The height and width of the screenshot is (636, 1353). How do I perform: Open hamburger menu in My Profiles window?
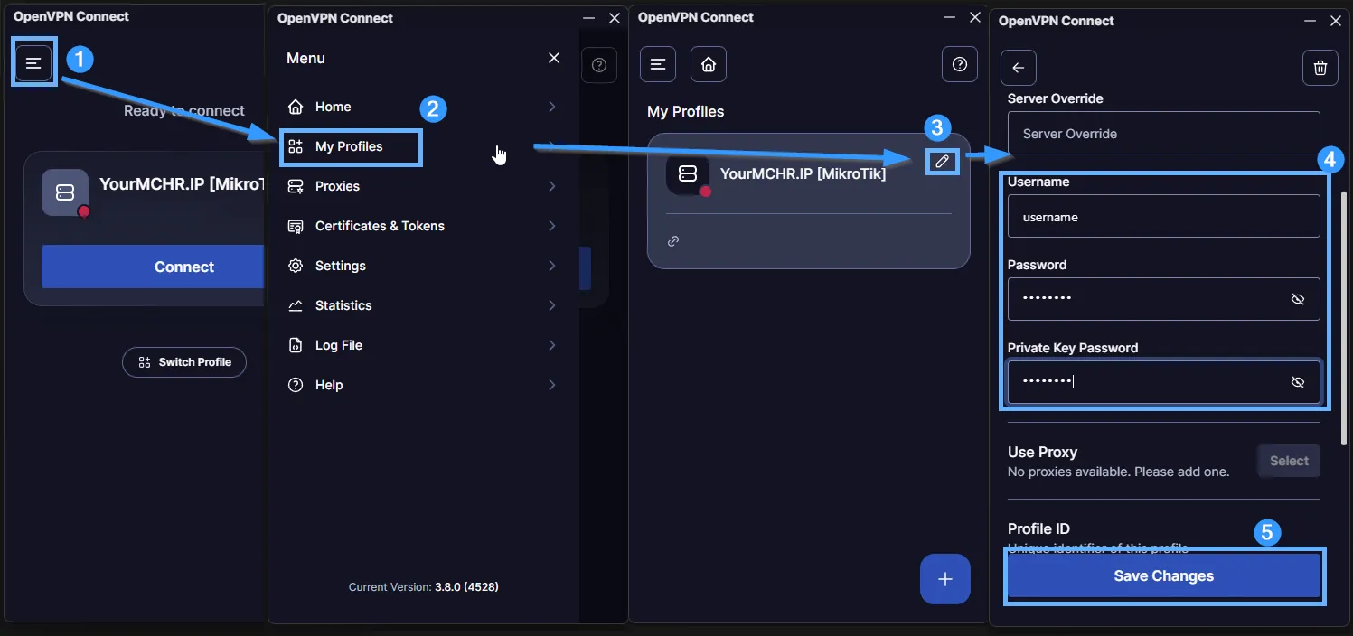click(x=658, y=64)
